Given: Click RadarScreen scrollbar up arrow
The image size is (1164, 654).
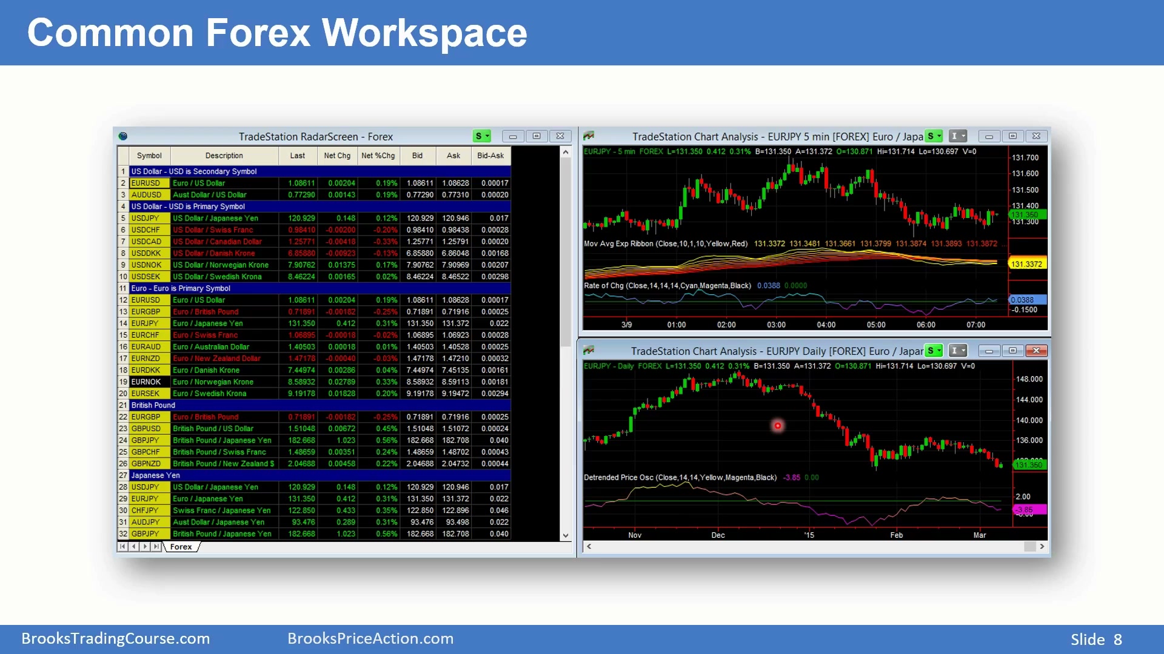Looking at the screenshot, I should tap(566, 152).
